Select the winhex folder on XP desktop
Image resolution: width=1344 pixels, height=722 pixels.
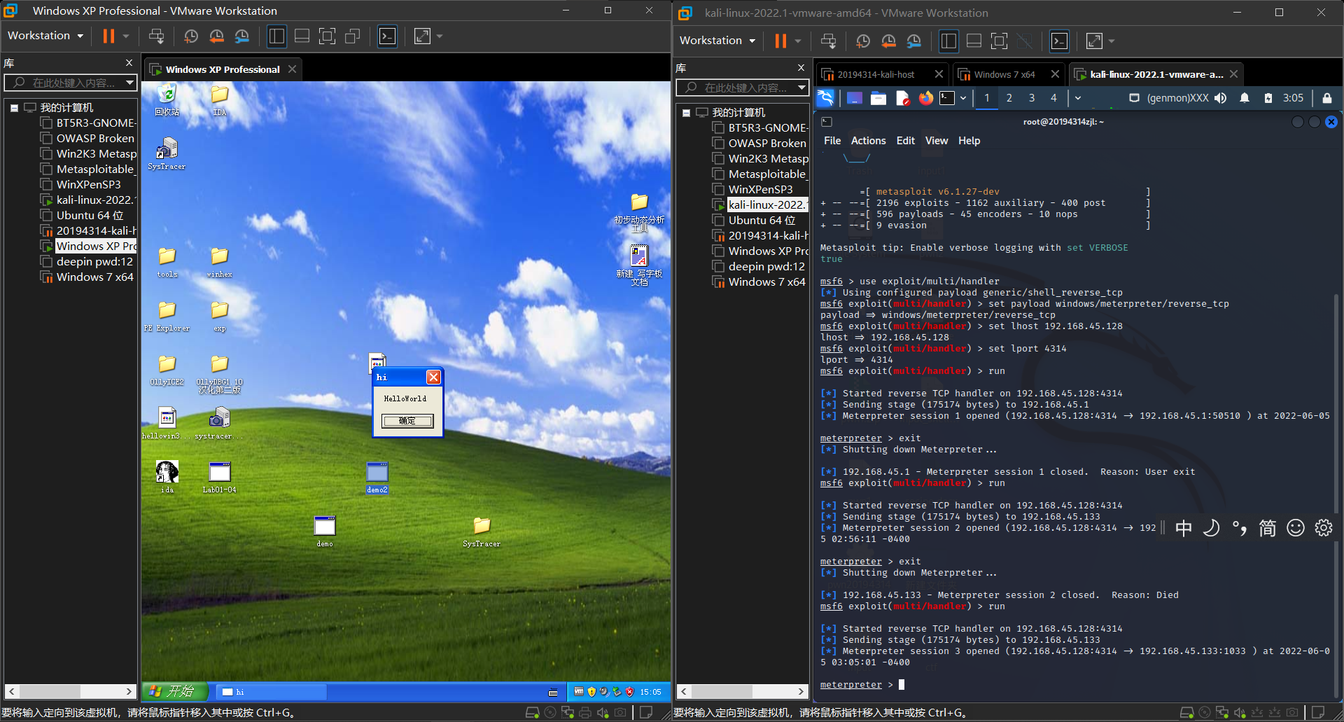pyautogui.click(x=219, y=263)
